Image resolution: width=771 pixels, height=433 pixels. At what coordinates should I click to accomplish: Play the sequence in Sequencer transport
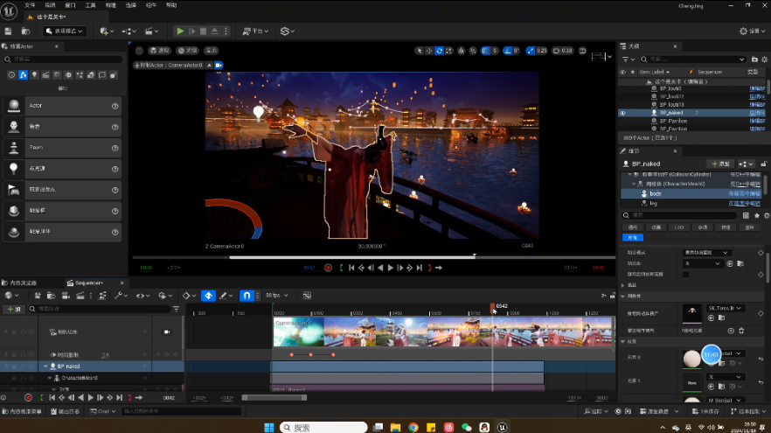pos(91,397)
